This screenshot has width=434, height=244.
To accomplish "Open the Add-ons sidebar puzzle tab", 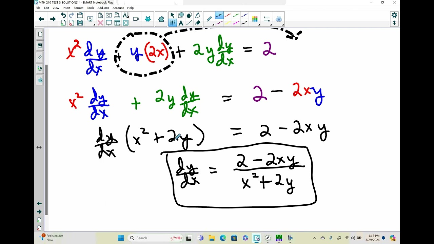I will [40, 80].
